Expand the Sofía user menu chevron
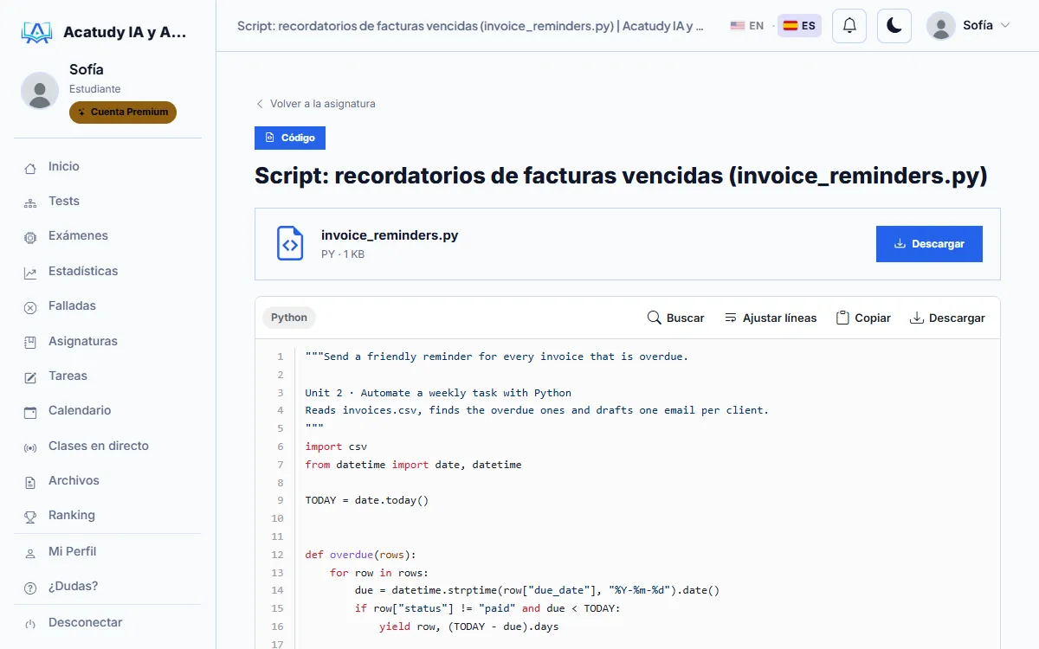This screenshot has height=649, width=1039. pos(1005,26)
